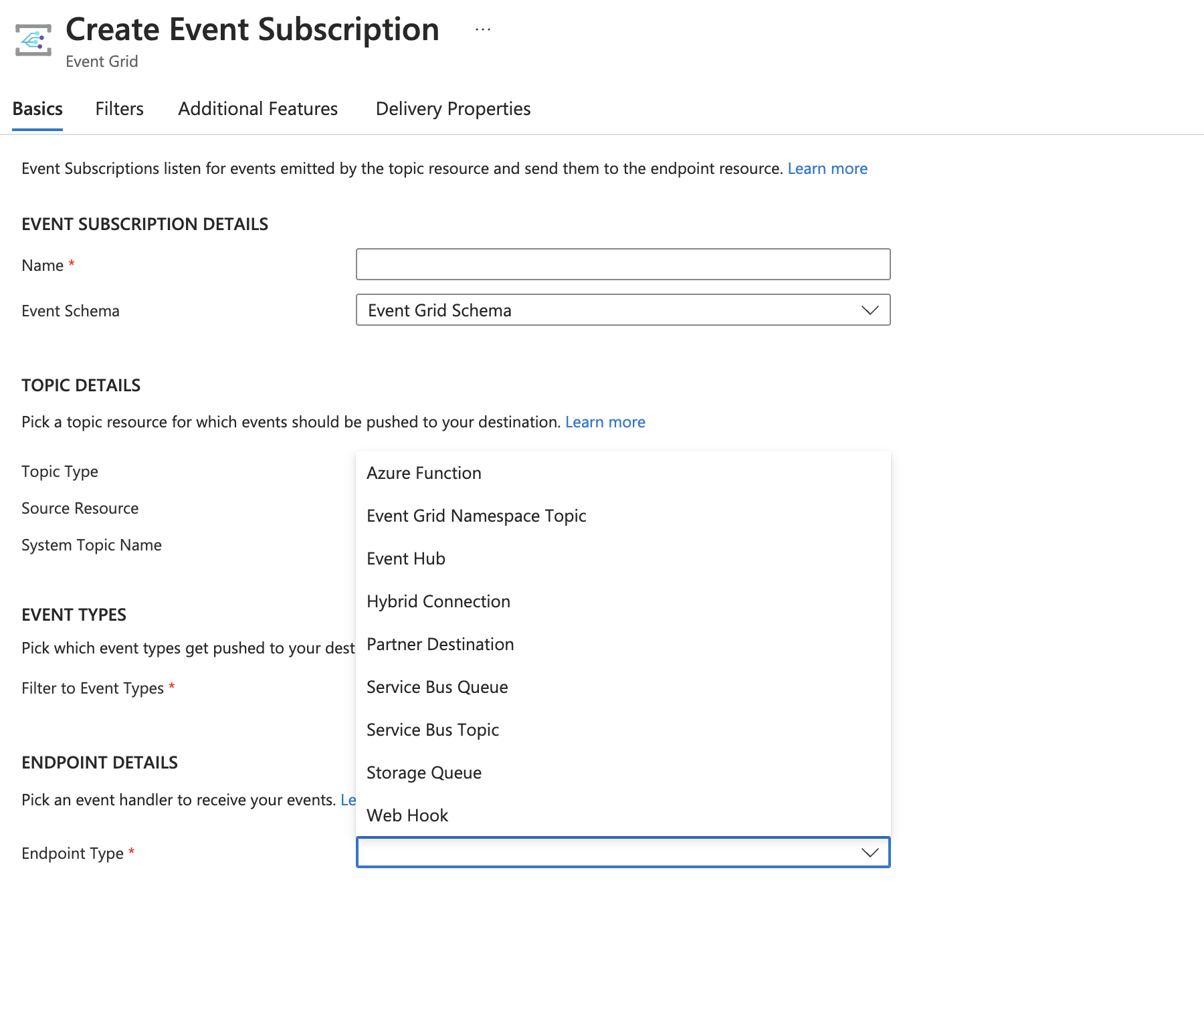Select Event Grid Namespace Topic option

476,516
